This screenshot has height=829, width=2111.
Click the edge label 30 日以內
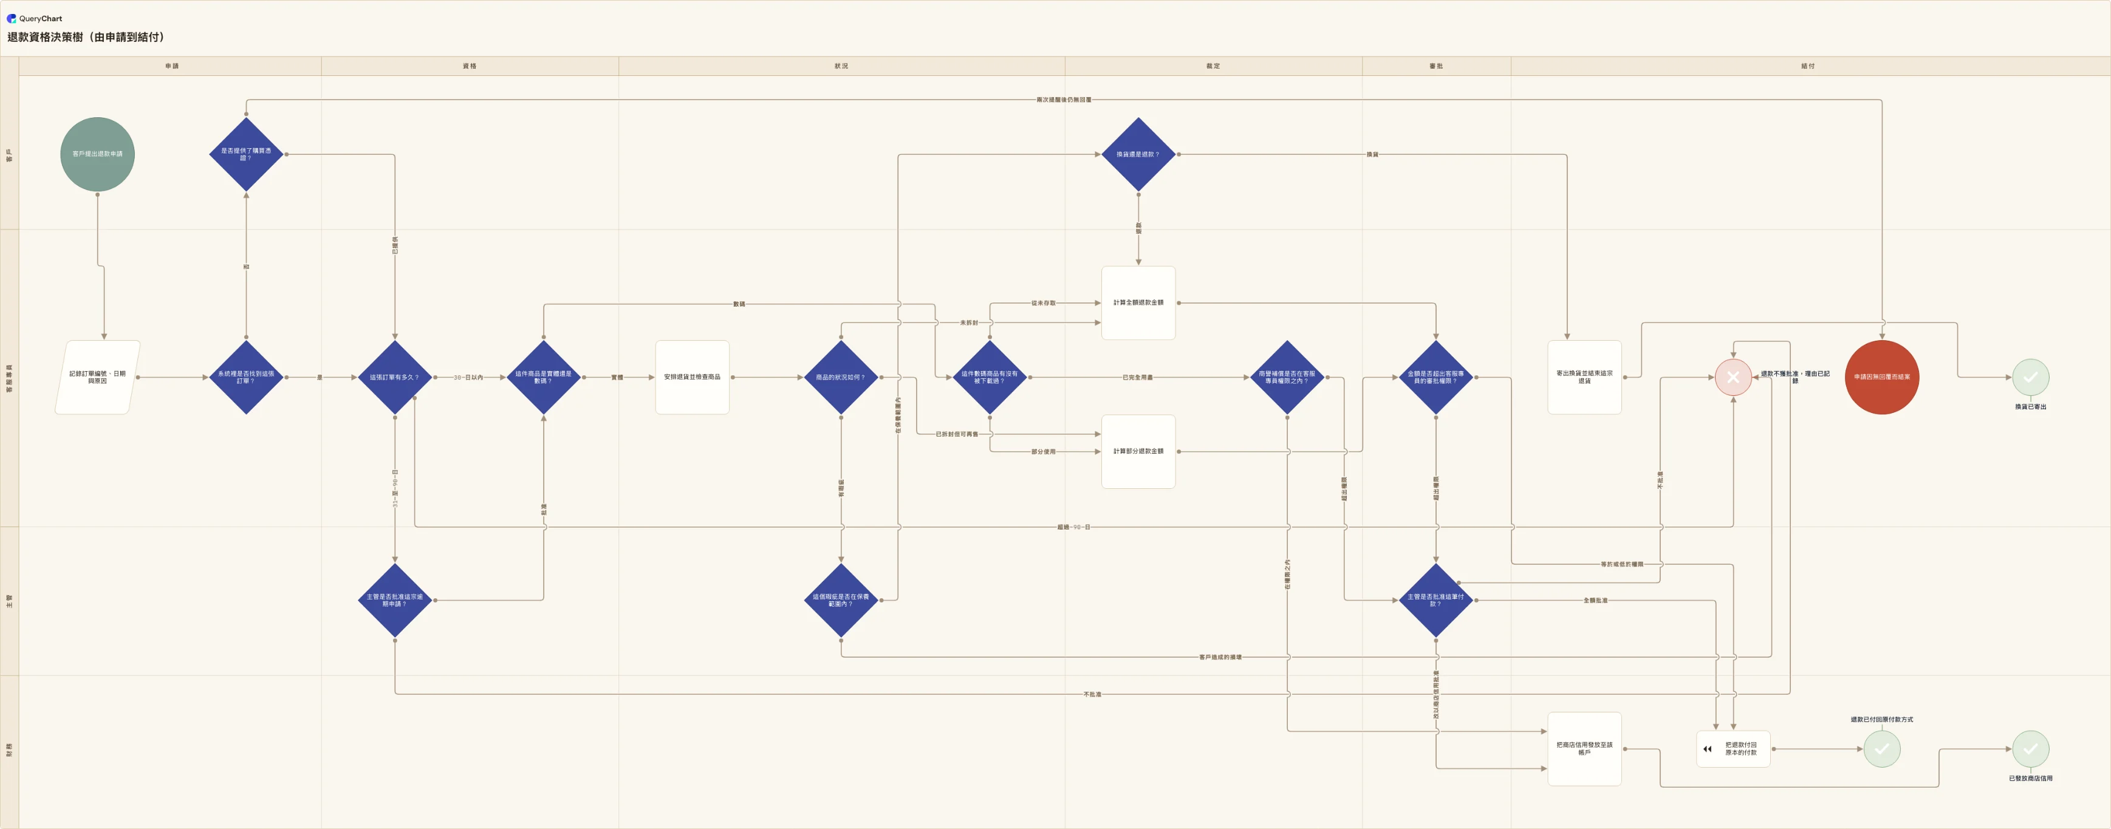(x=469, y=378)
